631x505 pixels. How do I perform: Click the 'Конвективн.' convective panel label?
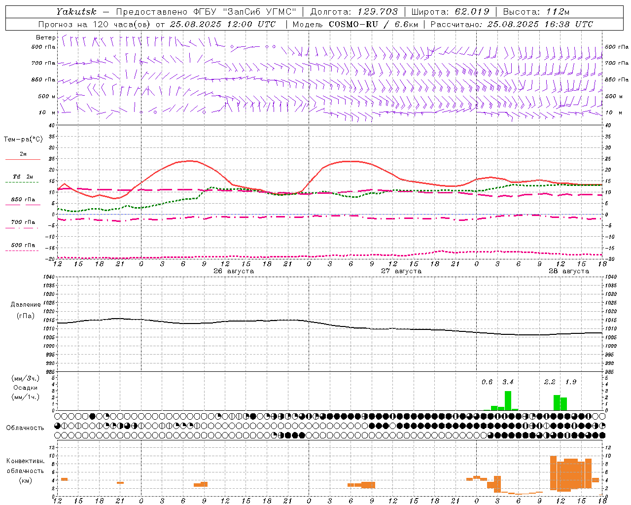[26, 461]
